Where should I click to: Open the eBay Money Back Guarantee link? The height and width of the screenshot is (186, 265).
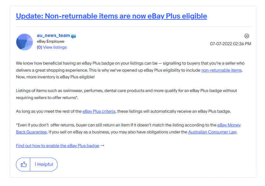point(229,125)
